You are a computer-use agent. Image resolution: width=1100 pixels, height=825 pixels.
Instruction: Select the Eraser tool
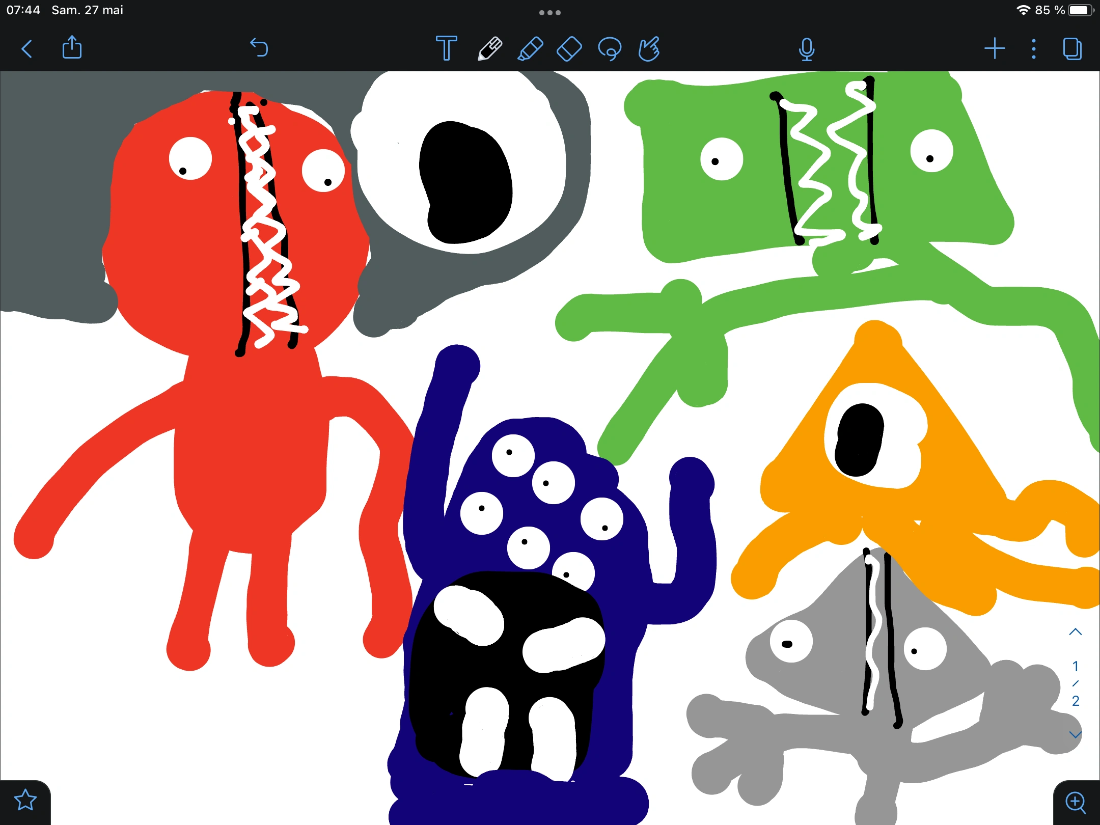tap(569, 49)
